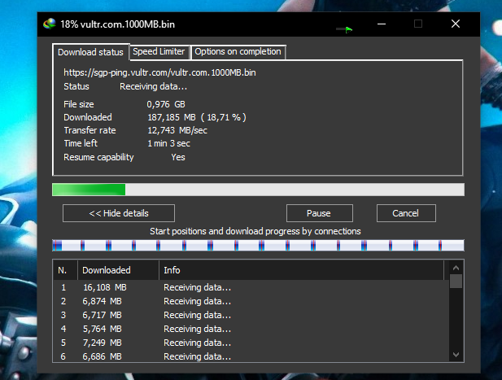The width and height of the screenshot is (502, 380).
Task: Select connection row 2 with 6,874 MB
Action: click(251, 301)
